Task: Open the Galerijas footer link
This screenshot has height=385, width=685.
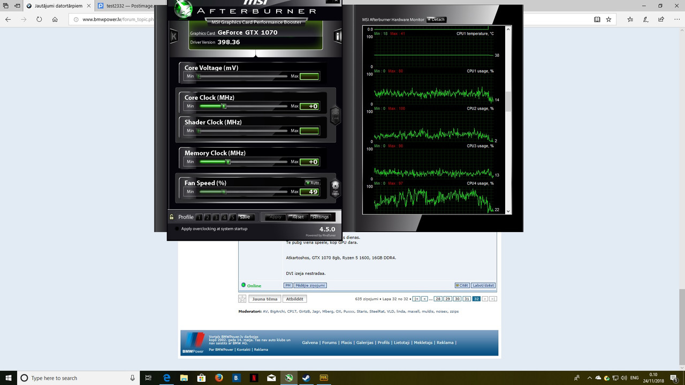Action: pos(364,343)
